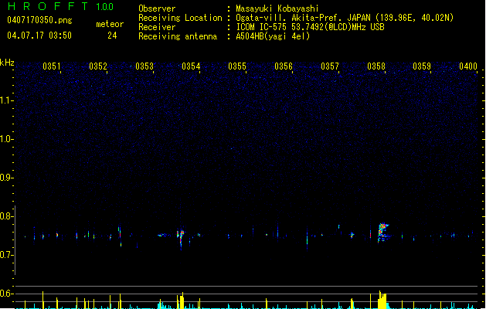The height and width of the screenshot is (309, 486).
Task: Click the date stamp 04.07.17 03:50
Action: [x=39, y=36]
